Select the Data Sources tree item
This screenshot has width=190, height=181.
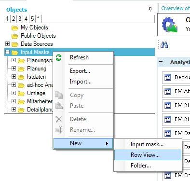[37, 44]
